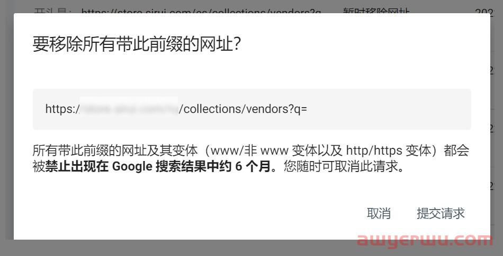
Task: Click the 取消 button to cancel
Action: (379, 213)
